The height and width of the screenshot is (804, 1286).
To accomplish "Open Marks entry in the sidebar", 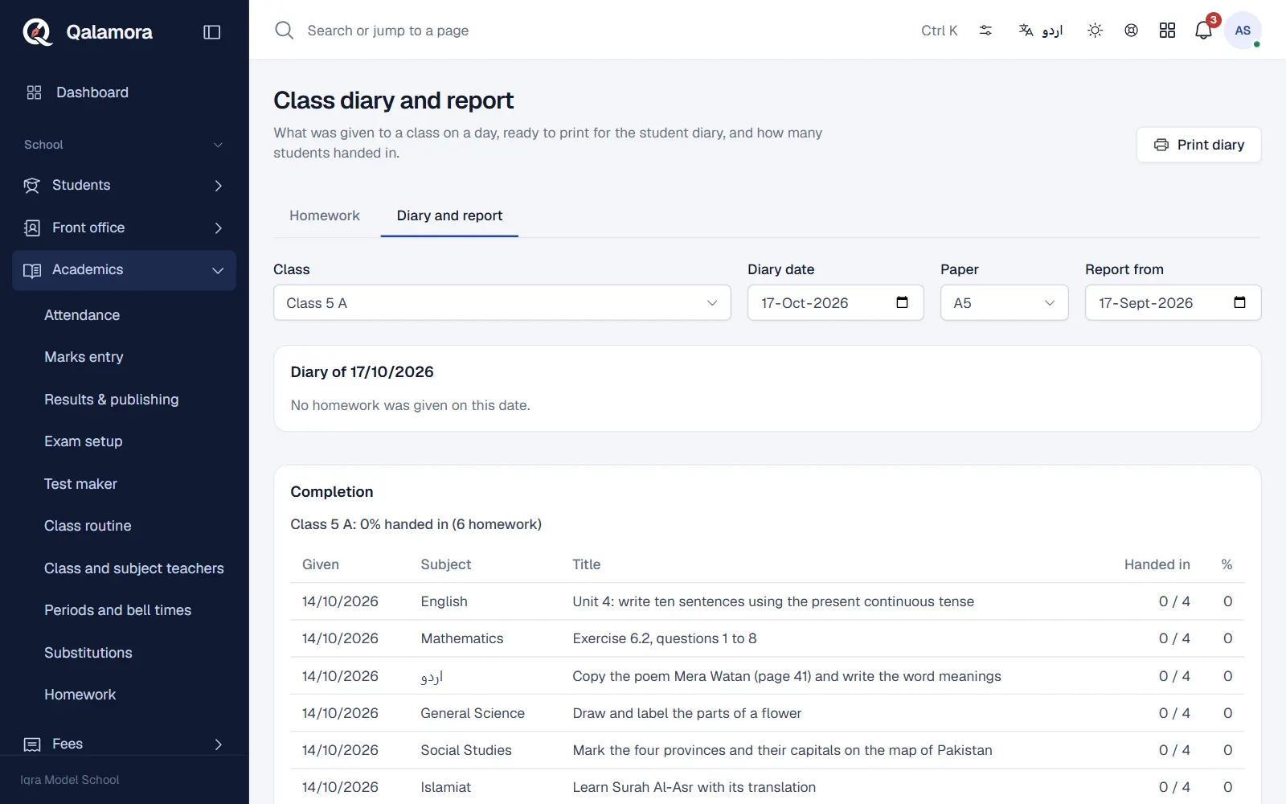I will (84, 357).
